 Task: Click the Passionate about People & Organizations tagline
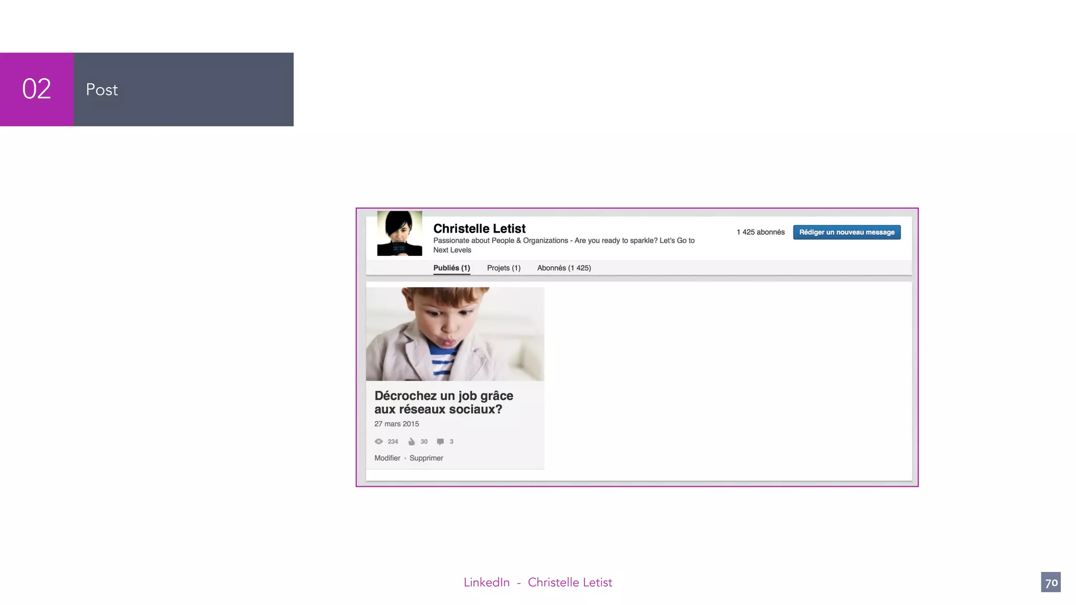pos(564,245)
